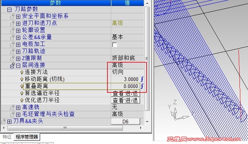248x144 pixels.
Task: Click vertical scrollbar down arrow
Action: tap(147, 122)
